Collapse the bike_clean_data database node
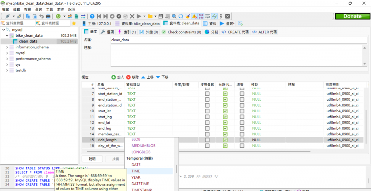 click(x=7, y=36)
